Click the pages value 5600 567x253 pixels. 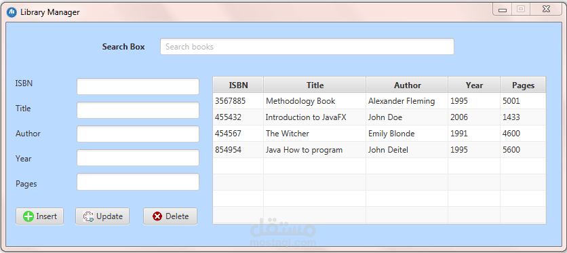(511, 150)
